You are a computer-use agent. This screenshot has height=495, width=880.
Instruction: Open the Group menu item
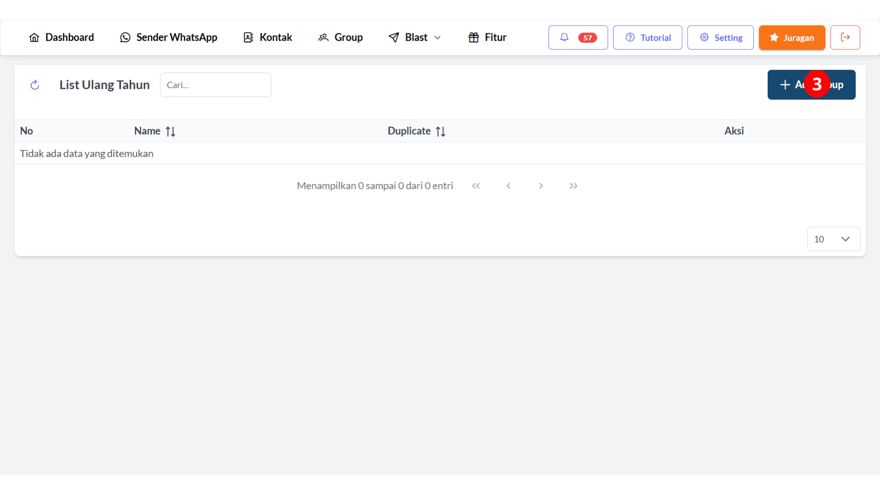340,38
